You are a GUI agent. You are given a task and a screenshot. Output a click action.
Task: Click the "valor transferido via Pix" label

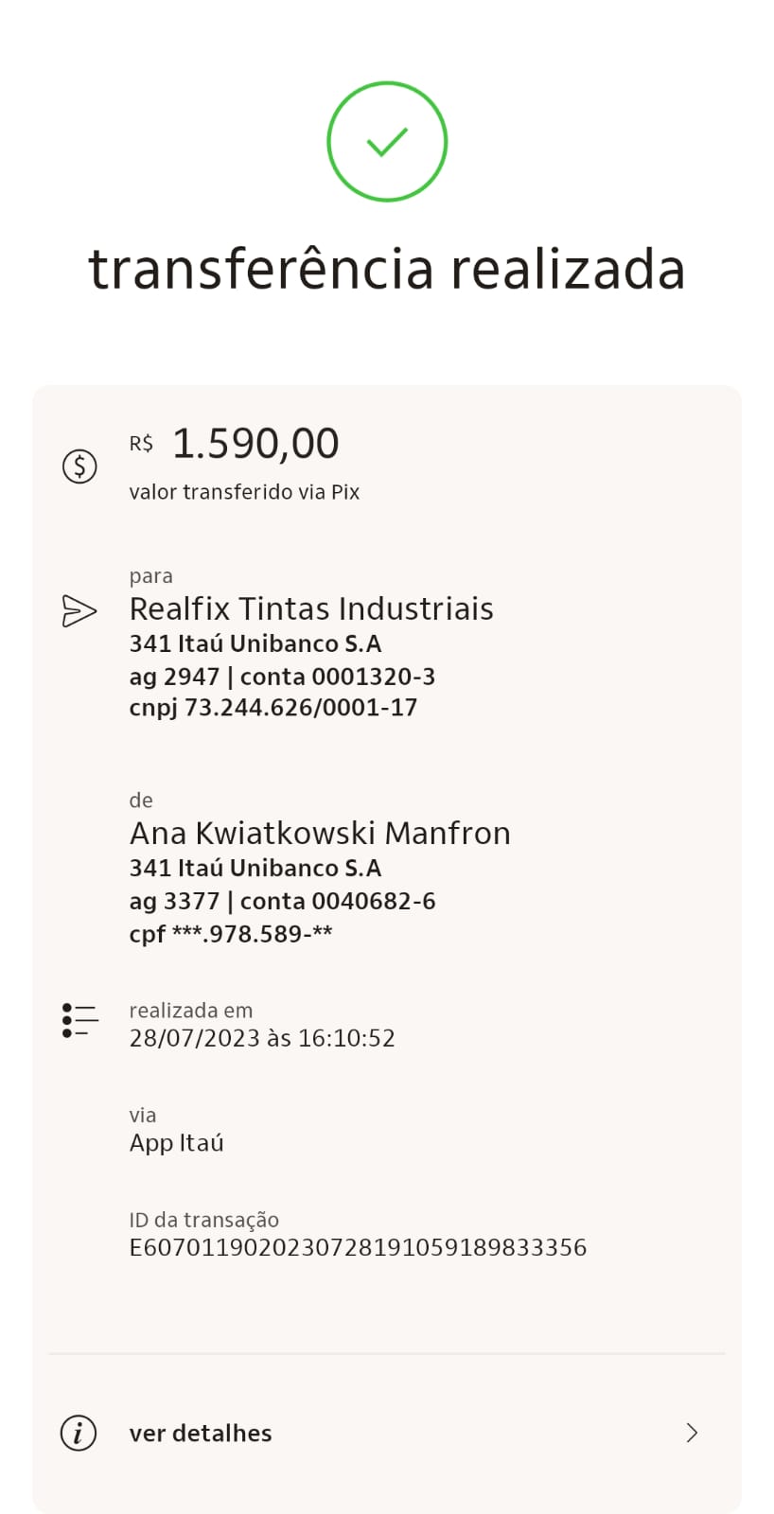click(x=244, y=492)
